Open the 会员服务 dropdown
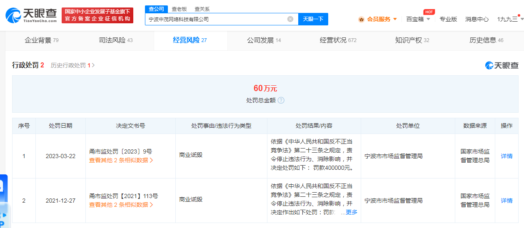Image resolution: width=524 pixels, height=228 pixels. [x=378, y=19]
